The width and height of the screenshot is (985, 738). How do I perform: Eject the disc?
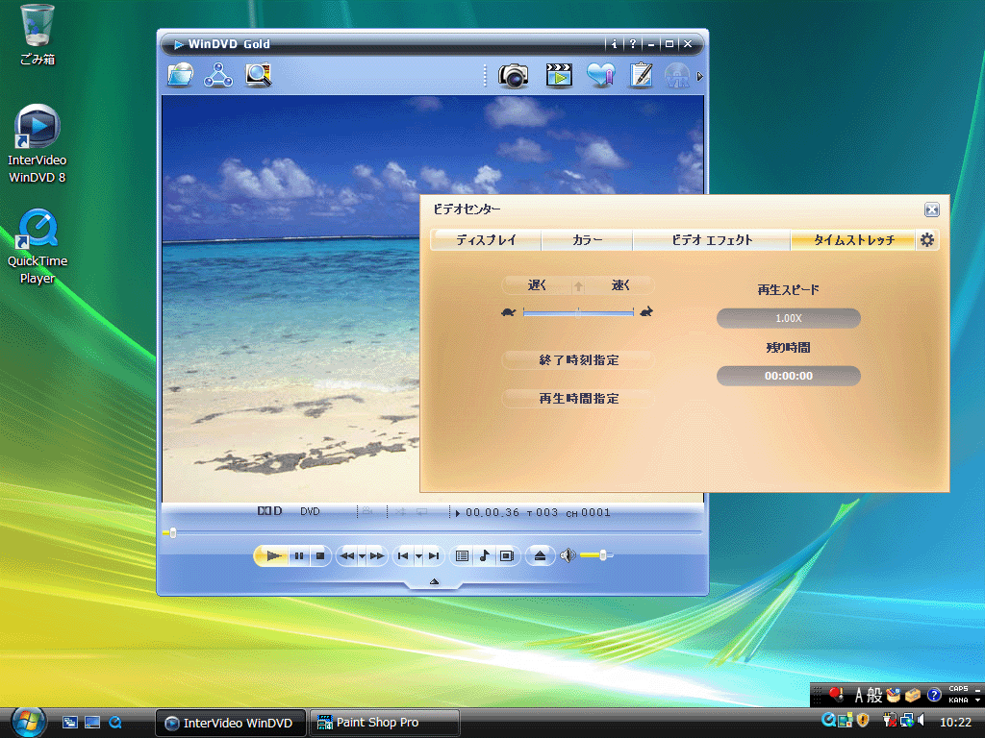click(x=540, y=555)
